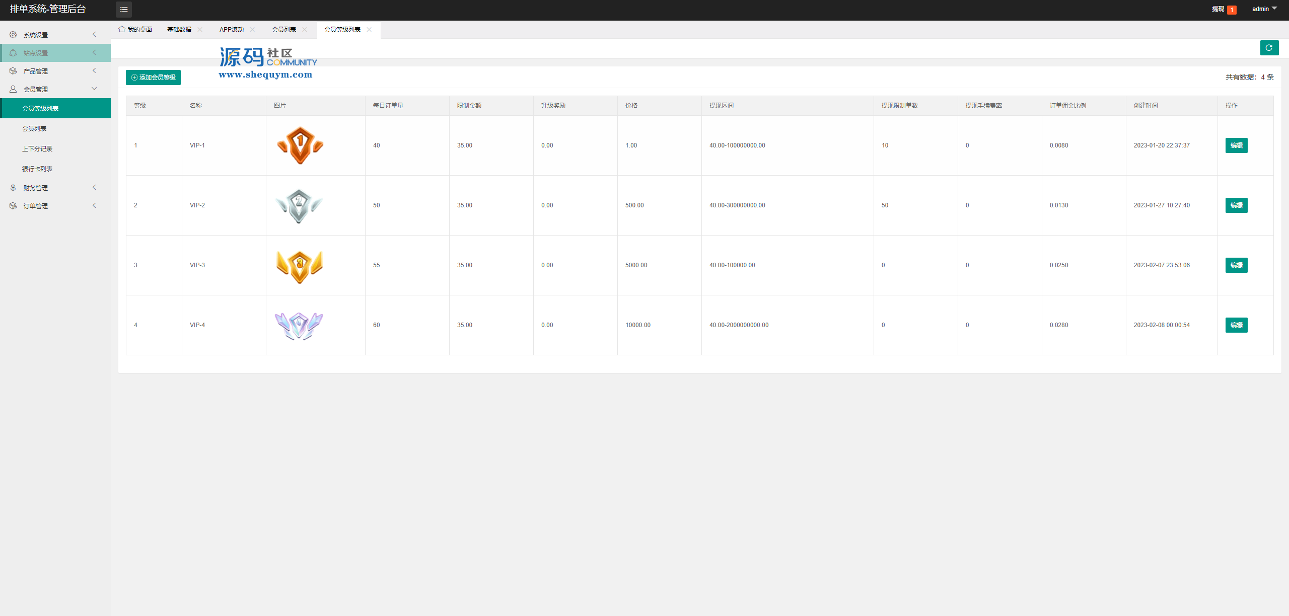Click the price value 500.00
Viewport: 1289px width, 616px height.
[x=634, y=205]
